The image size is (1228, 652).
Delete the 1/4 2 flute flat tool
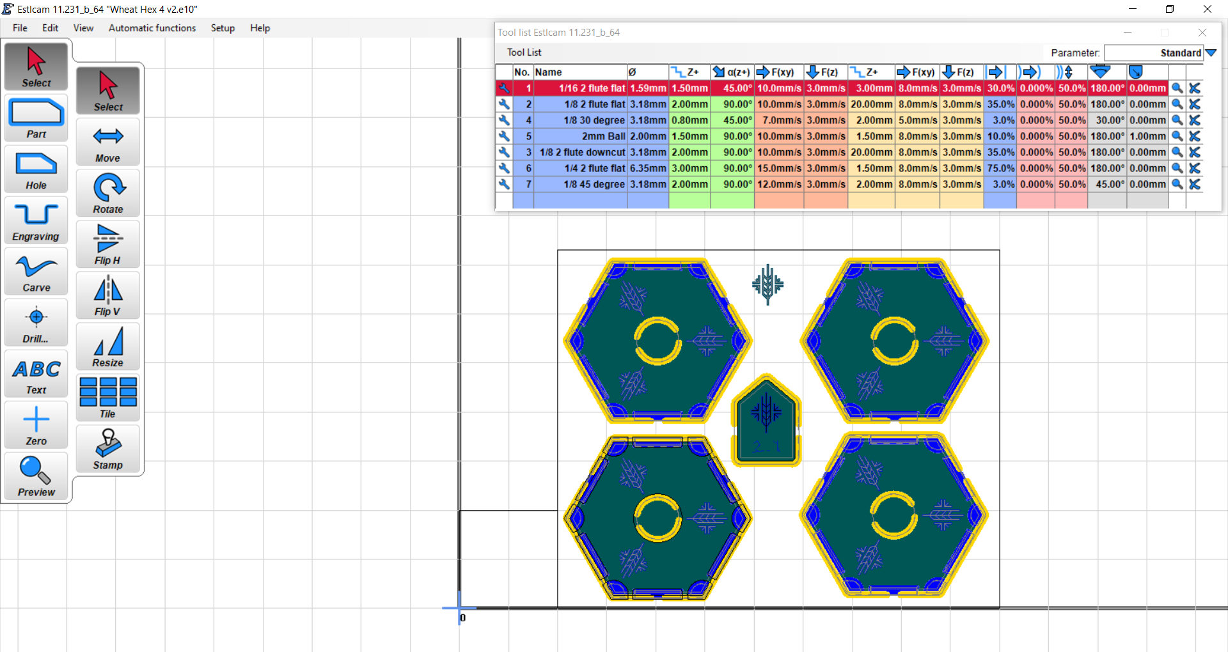point(1194,168)
